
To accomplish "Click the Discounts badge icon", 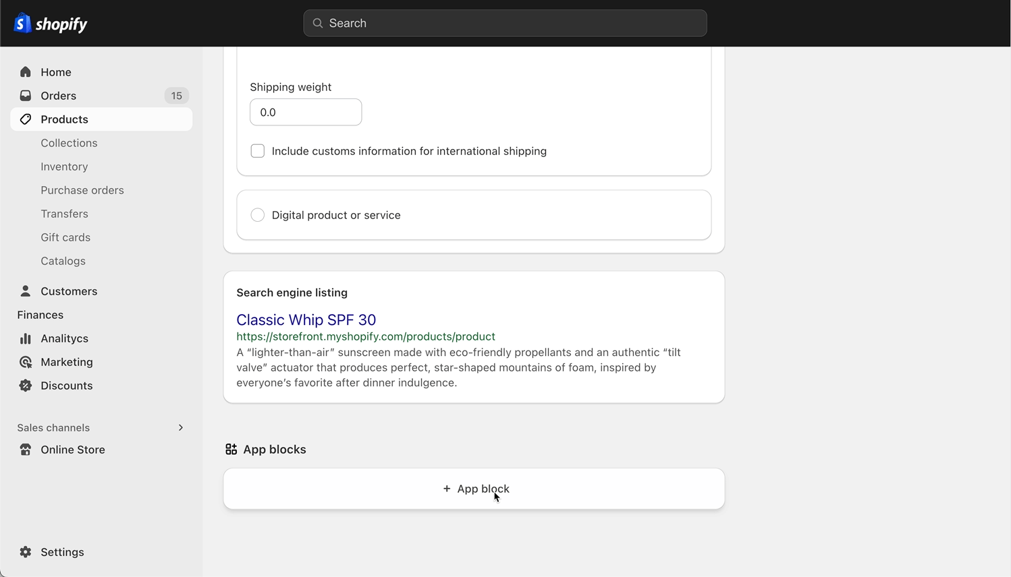I will pos(26,386).
